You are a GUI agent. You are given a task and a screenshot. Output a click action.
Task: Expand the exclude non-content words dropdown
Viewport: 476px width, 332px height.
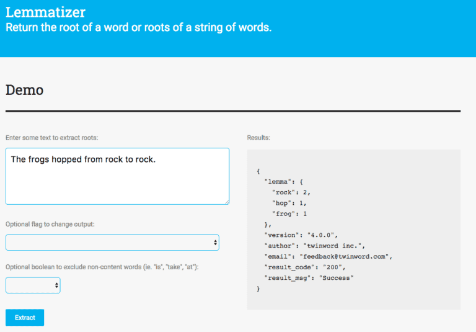coord(33,285)
